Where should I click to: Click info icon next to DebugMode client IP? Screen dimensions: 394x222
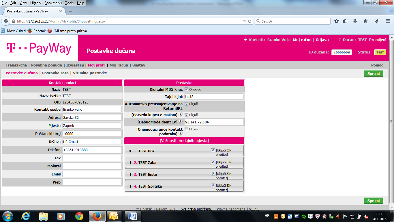tap(181, 122)
